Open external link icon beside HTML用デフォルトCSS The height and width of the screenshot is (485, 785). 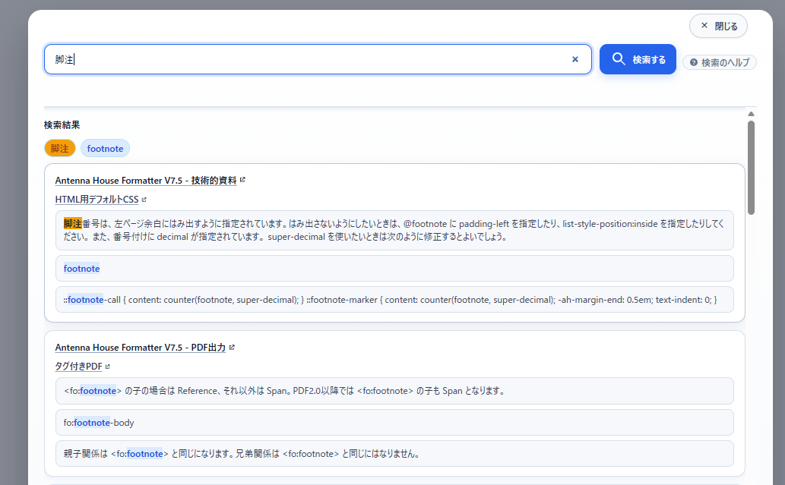click(x=144, y=200)
